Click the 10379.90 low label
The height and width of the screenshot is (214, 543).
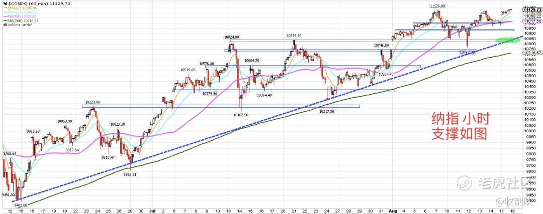click(210, 94)
